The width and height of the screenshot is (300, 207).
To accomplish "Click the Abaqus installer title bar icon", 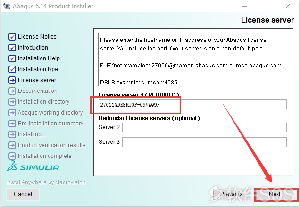I will point(7,6).
